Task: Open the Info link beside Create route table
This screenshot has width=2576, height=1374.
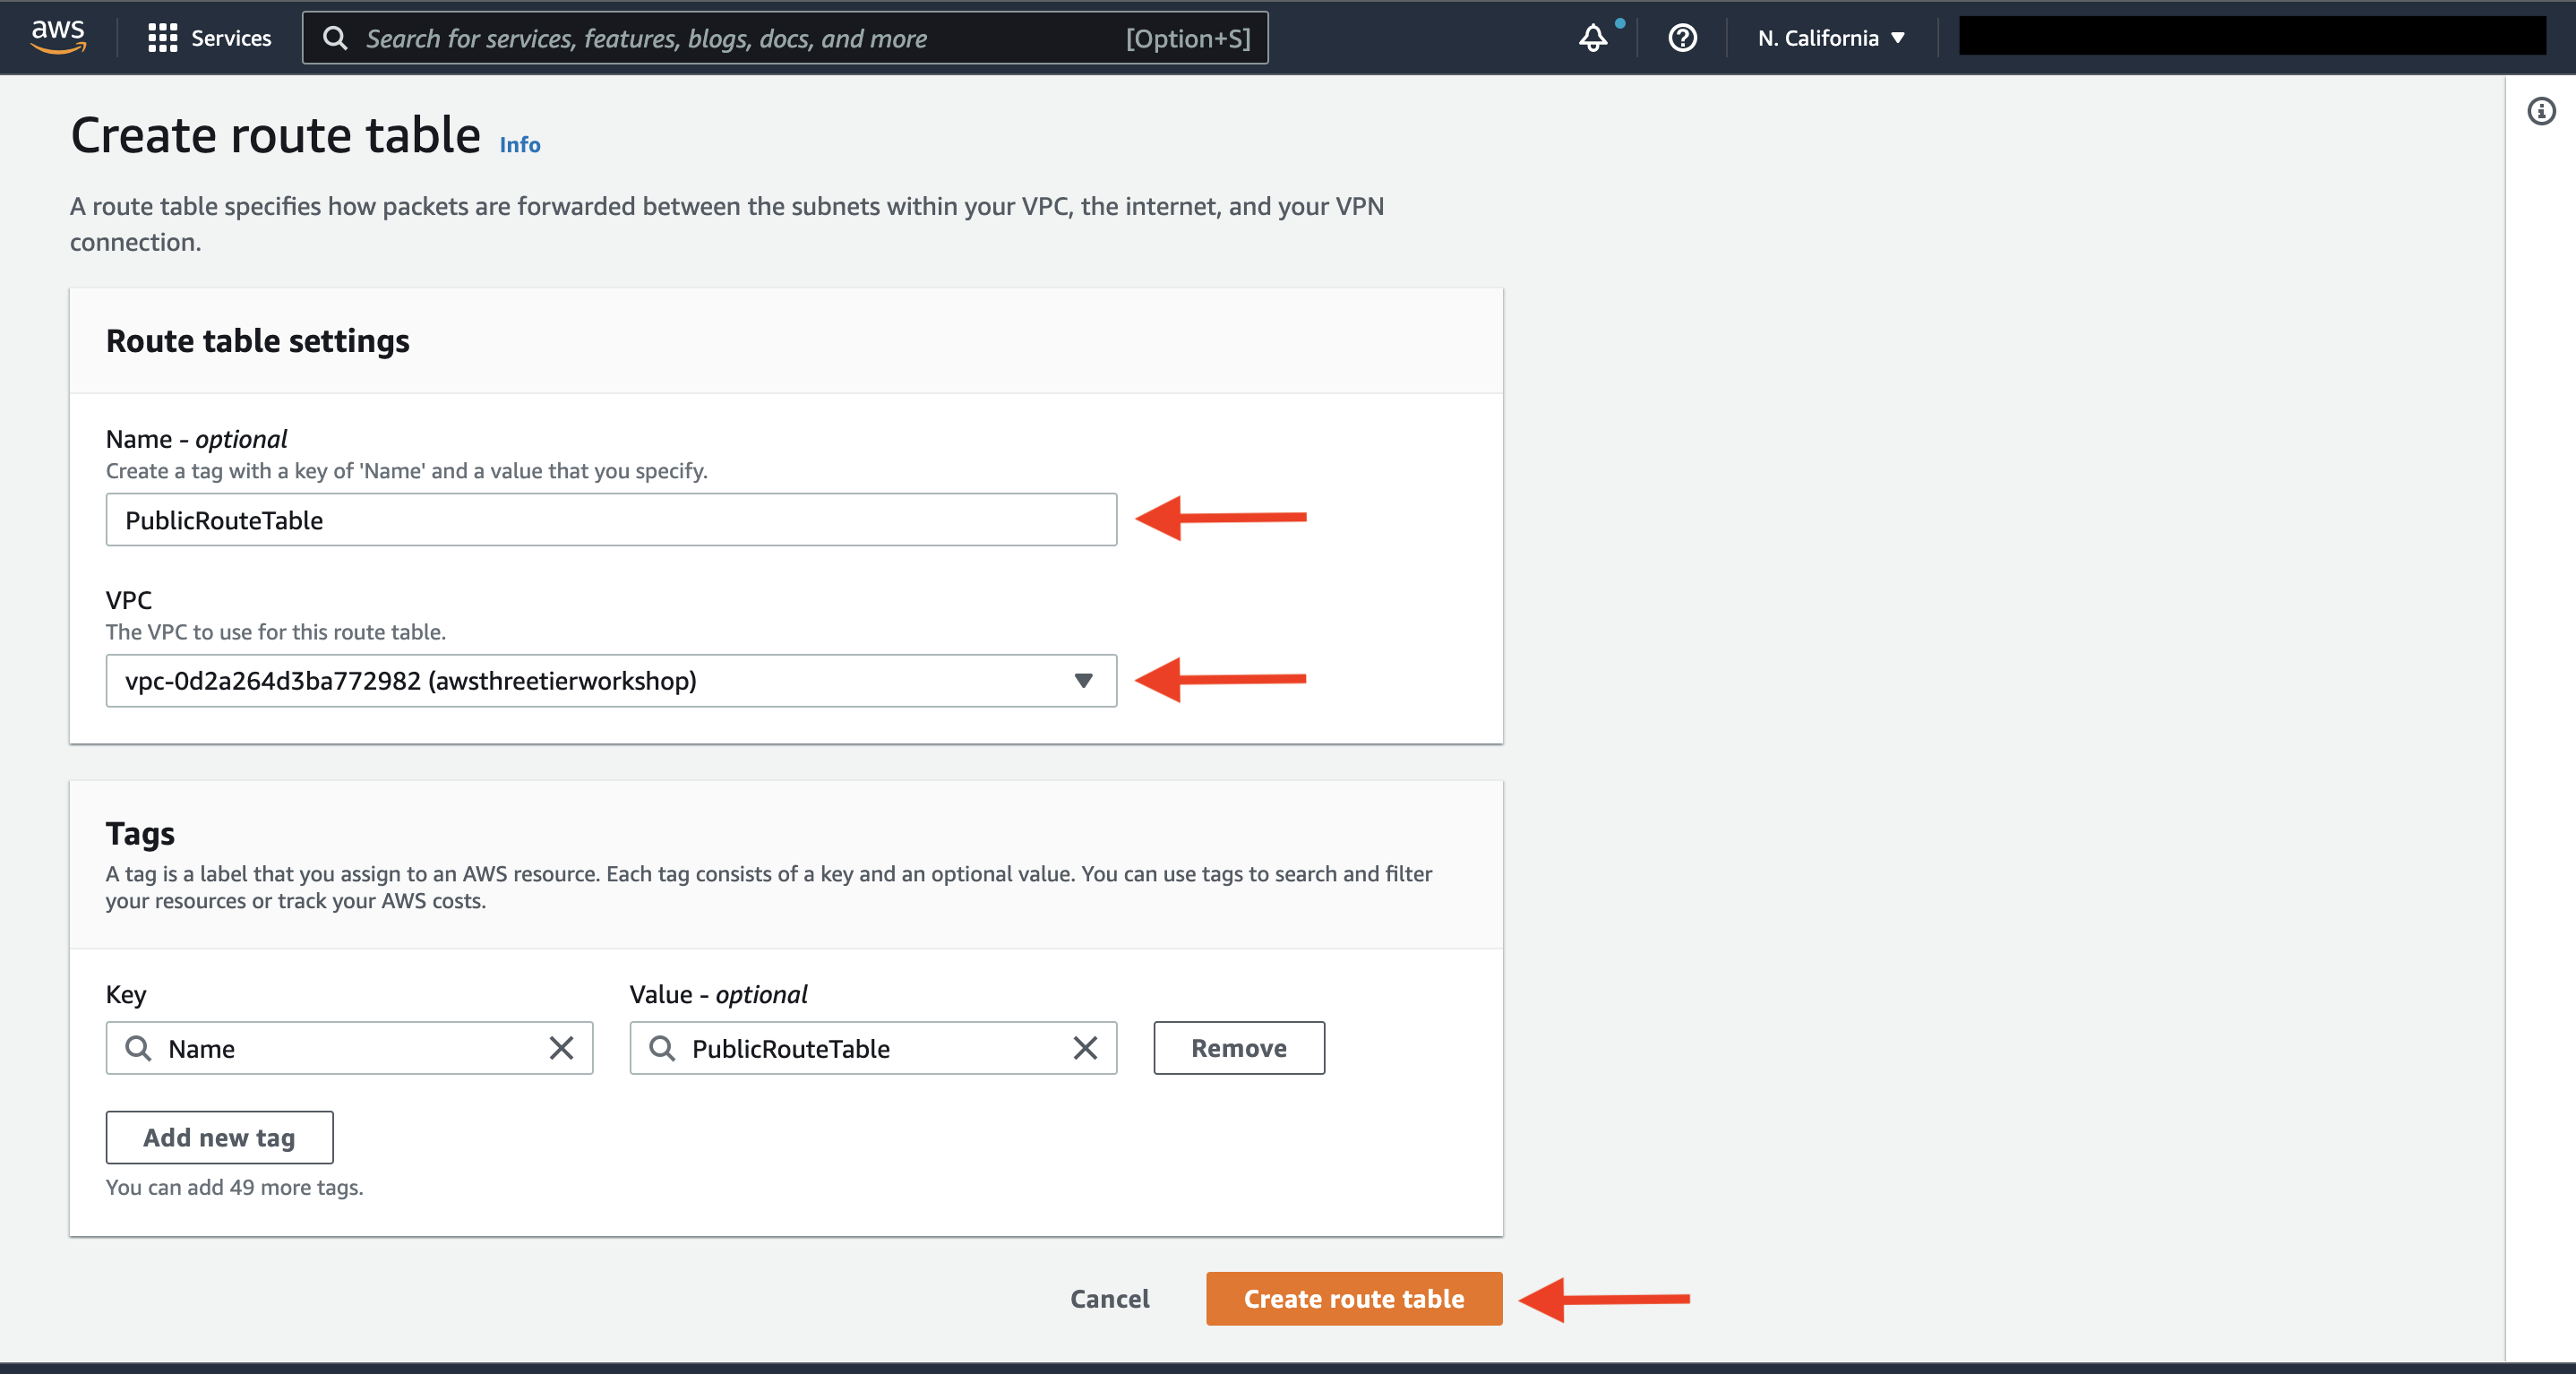Action: (x=520, y=145)
